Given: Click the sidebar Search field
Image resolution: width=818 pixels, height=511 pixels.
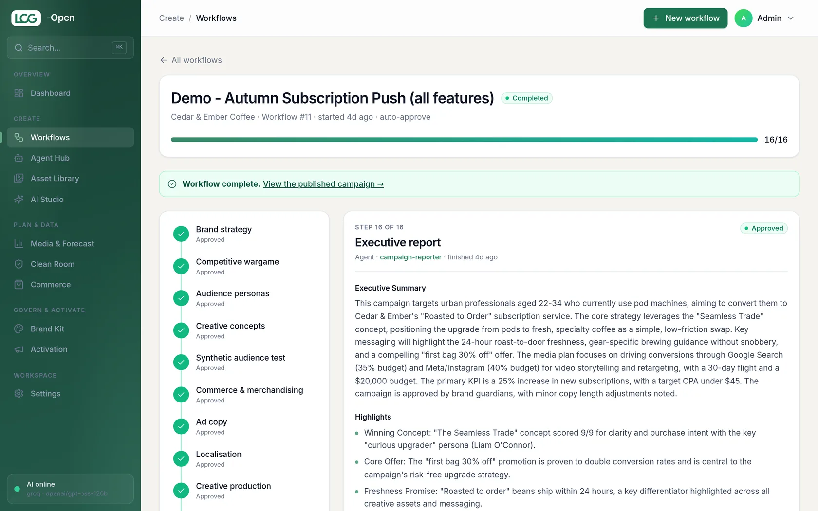Looking at the screenshot, I should tap(70, 48).
